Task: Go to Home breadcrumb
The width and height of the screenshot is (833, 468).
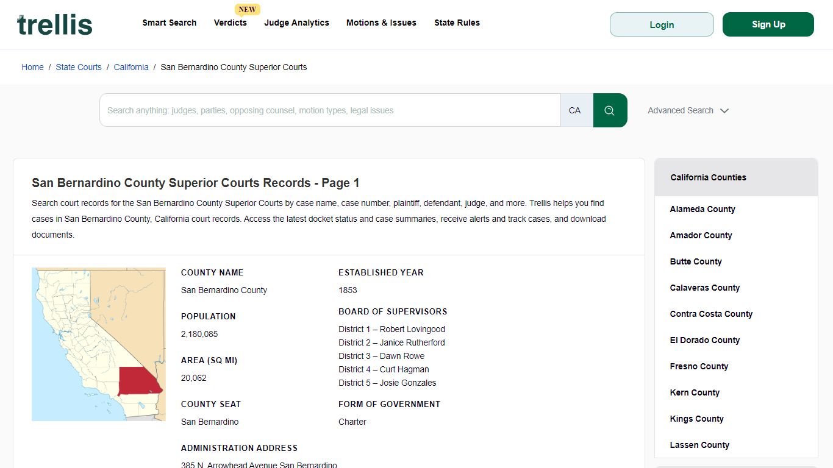Action: (x=32, y=67)
